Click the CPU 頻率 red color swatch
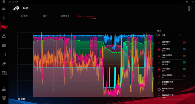 point(184,43)
